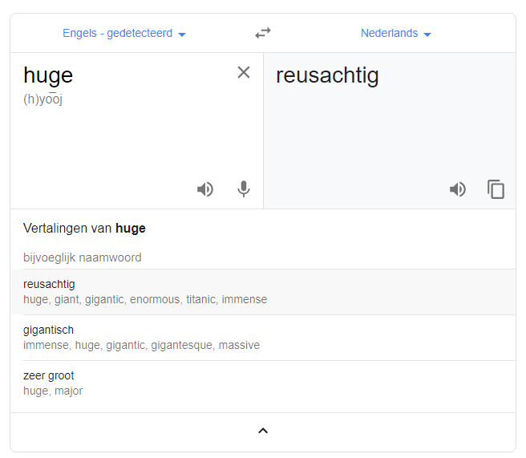The width and height of the screenshot is (526, 458).
Task: Click the huge, major synonyms line
Action: point(53,391)
